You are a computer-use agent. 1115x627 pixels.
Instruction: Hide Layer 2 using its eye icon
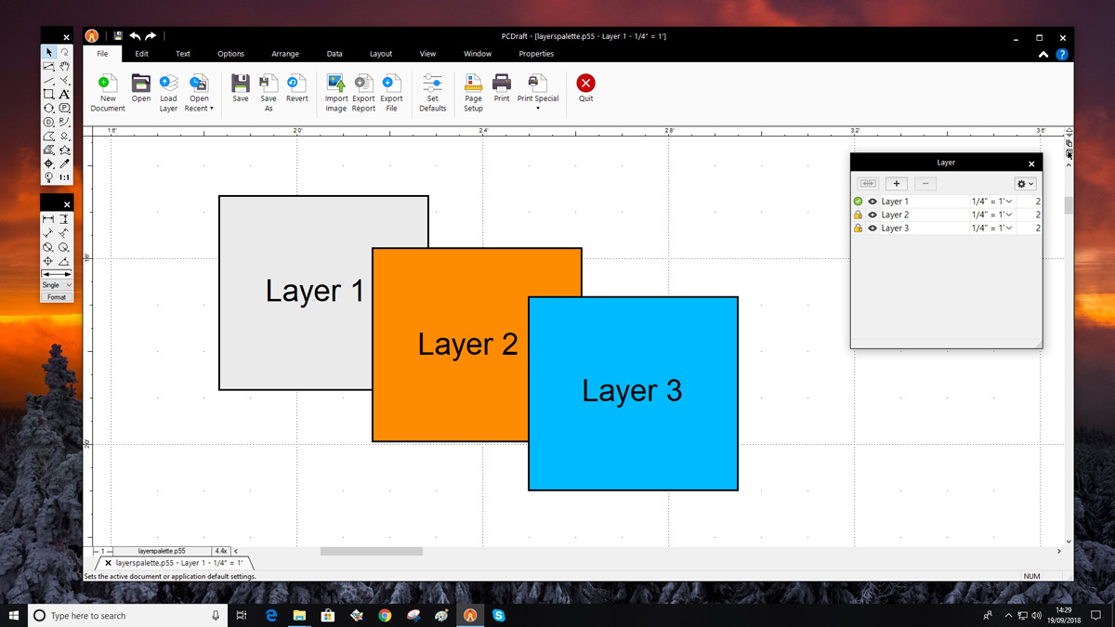[872, 215]
